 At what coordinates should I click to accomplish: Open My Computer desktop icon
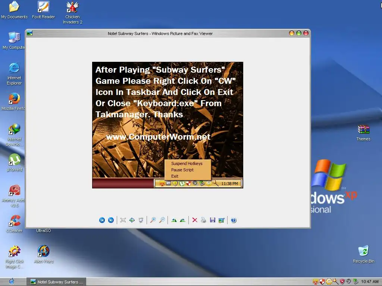pos(14,41)
